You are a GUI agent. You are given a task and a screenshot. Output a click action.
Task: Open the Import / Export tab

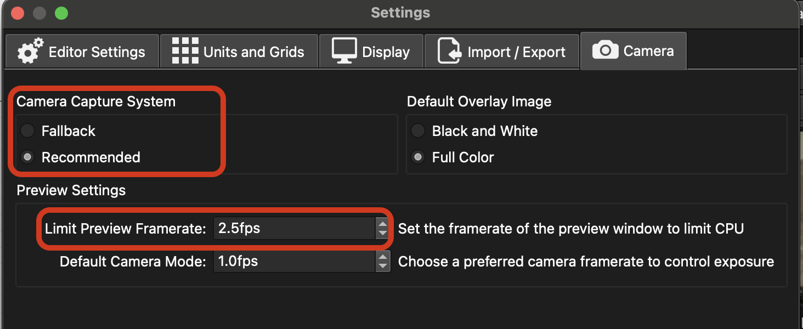coord(502,51)
